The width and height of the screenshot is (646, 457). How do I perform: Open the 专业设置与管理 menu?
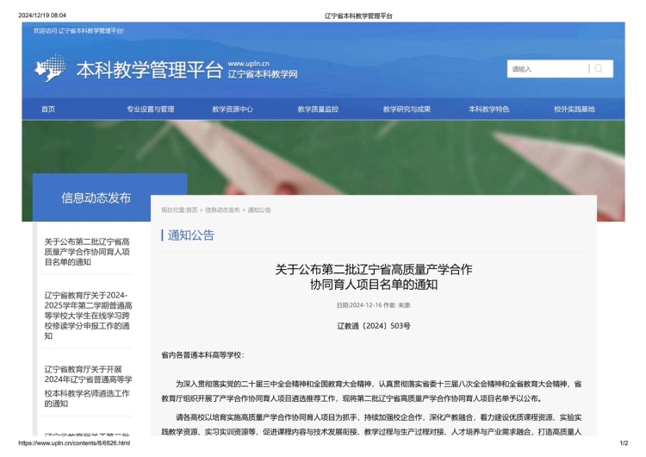coord(151,110)
